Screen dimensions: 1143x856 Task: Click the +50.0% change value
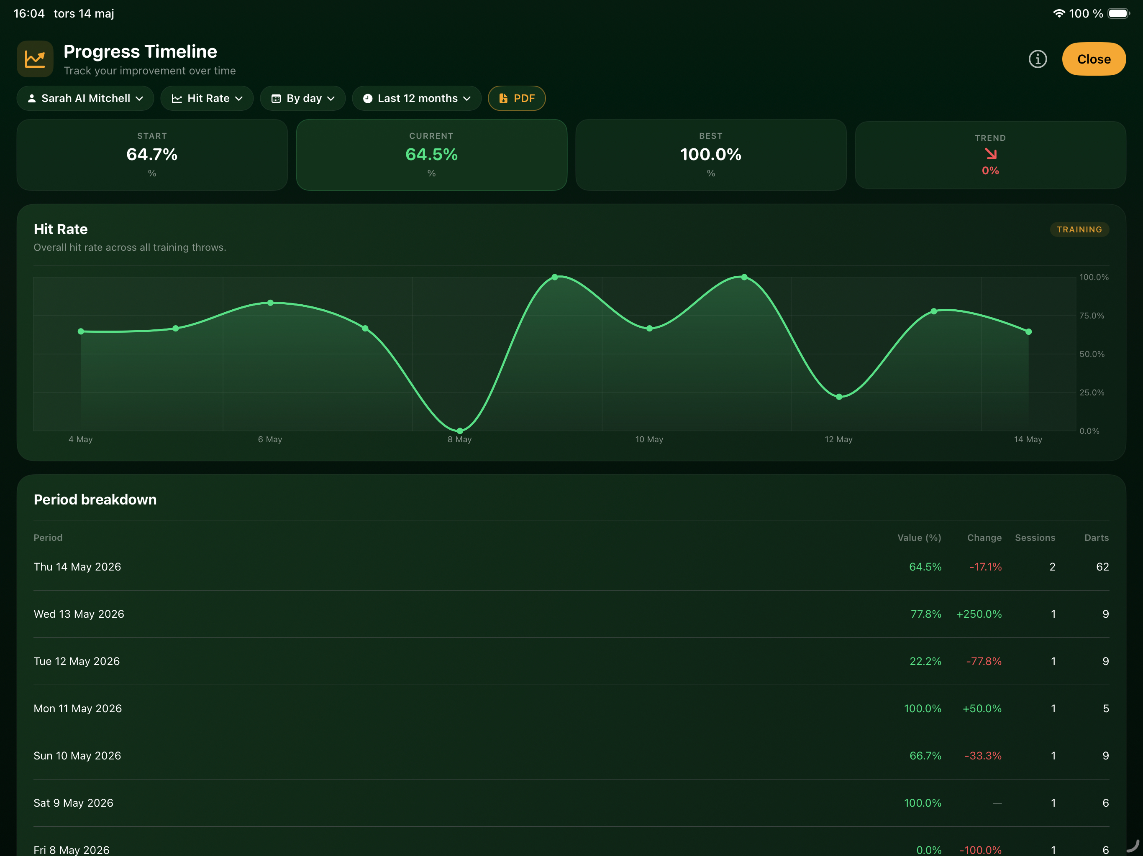coord(982,708)
